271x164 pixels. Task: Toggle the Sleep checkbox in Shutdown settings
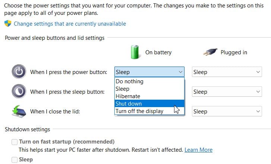click(15, 160)
